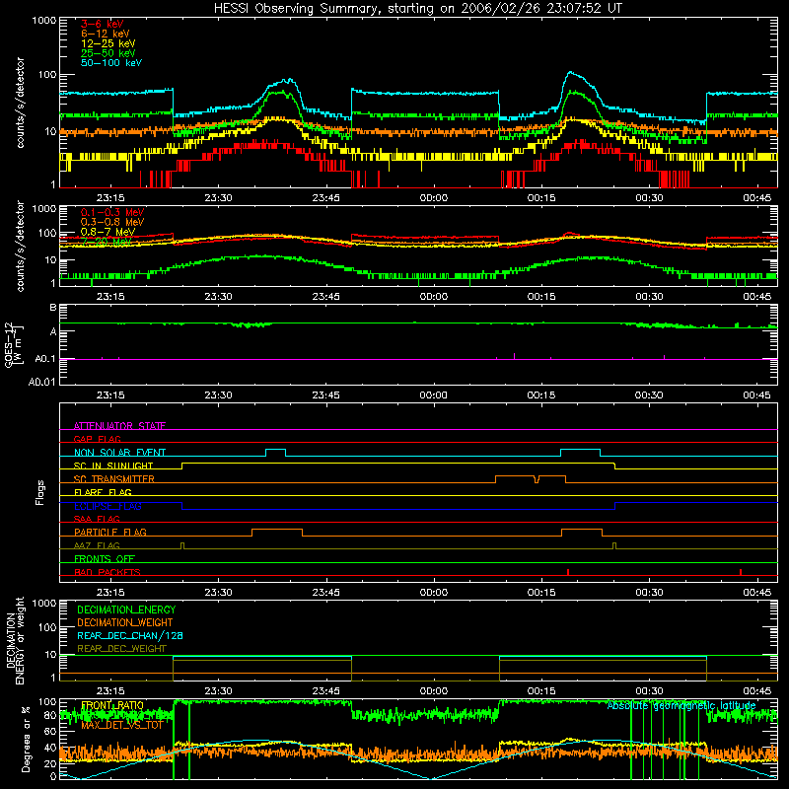
Task: Select the B tick label on GOES axis
Action: click(53, 308)
